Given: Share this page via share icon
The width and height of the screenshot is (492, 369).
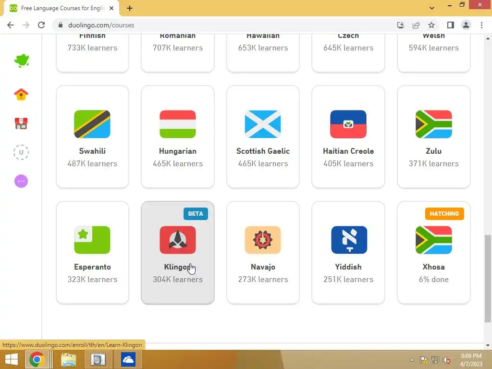Looking at the screenshot, I should point(416,25).
